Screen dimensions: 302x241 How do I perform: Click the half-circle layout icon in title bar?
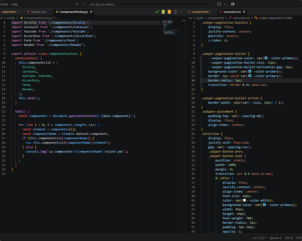click(x=232, y=4)
